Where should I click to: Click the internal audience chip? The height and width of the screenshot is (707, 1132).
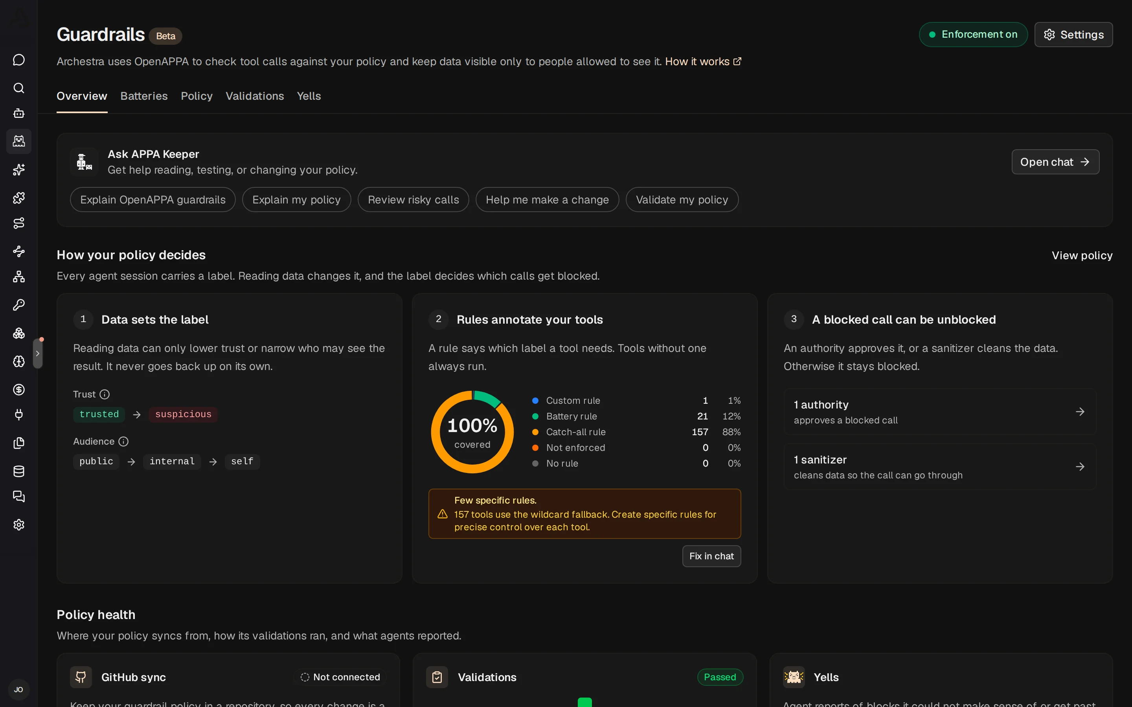point(172,462)
